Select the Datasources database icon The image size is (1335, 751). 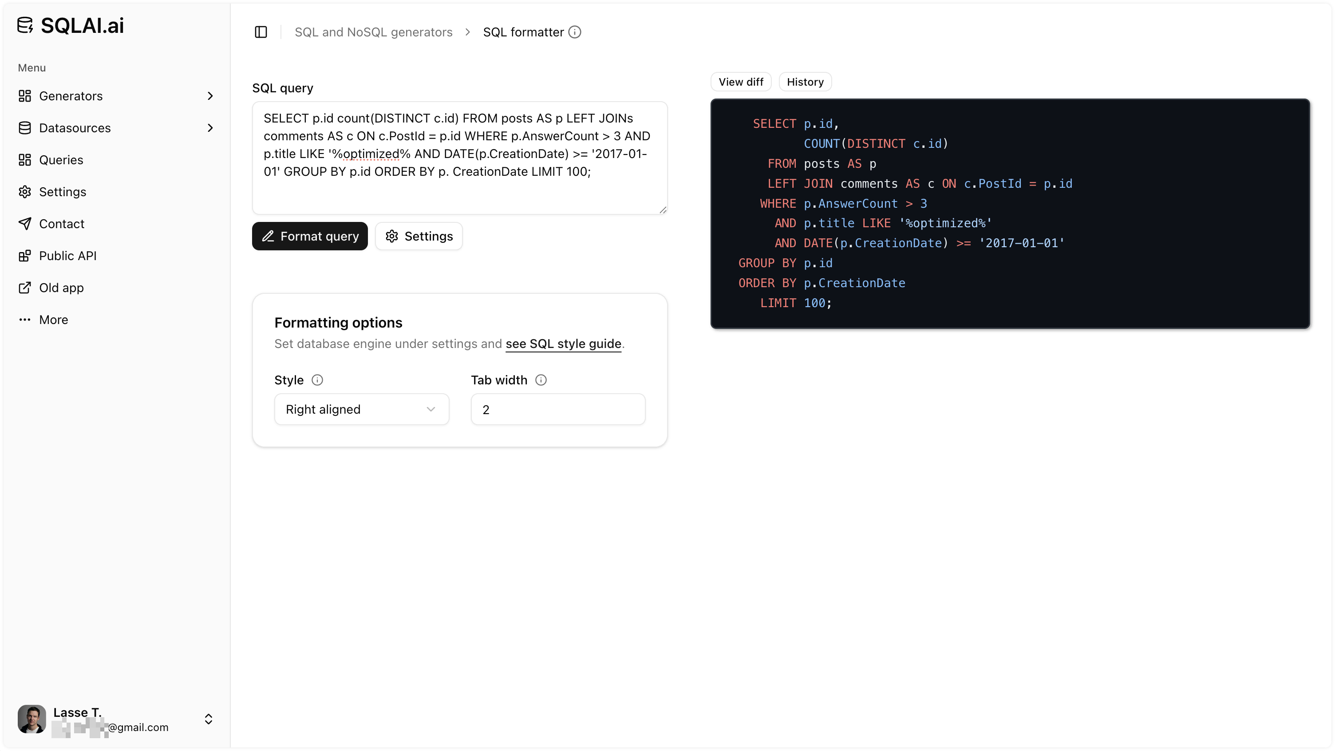[x=25, y=127]
